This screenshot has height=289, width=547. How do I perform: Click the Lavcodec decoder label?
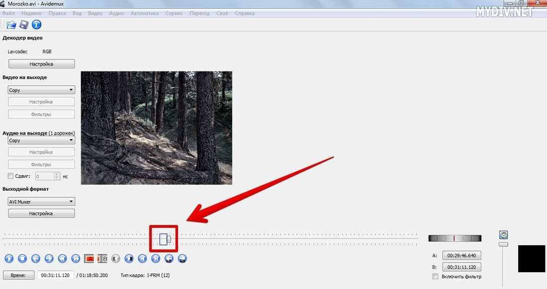click(x=17, y=52)
